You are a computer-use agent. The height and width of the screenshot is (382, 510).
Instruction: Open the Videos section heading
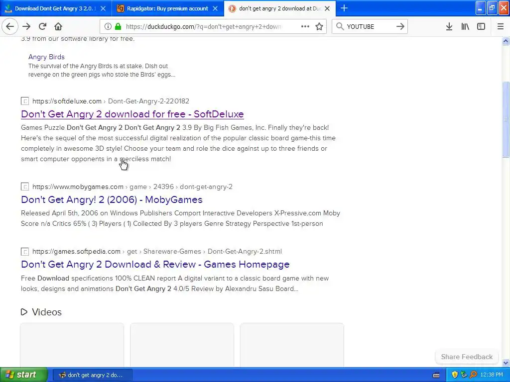(47, 312)
